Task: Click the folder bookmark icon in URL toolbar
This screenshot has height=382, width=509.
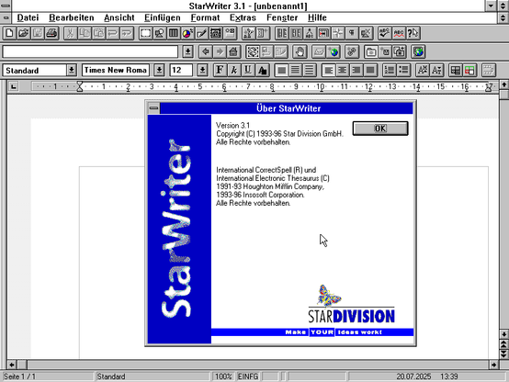Action: pos(370,51)
